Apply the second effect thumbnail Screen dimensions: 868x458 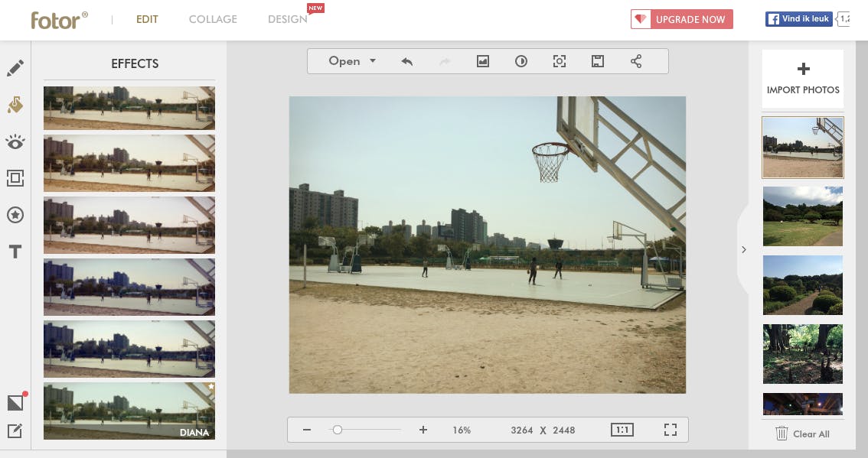(129, 163)
